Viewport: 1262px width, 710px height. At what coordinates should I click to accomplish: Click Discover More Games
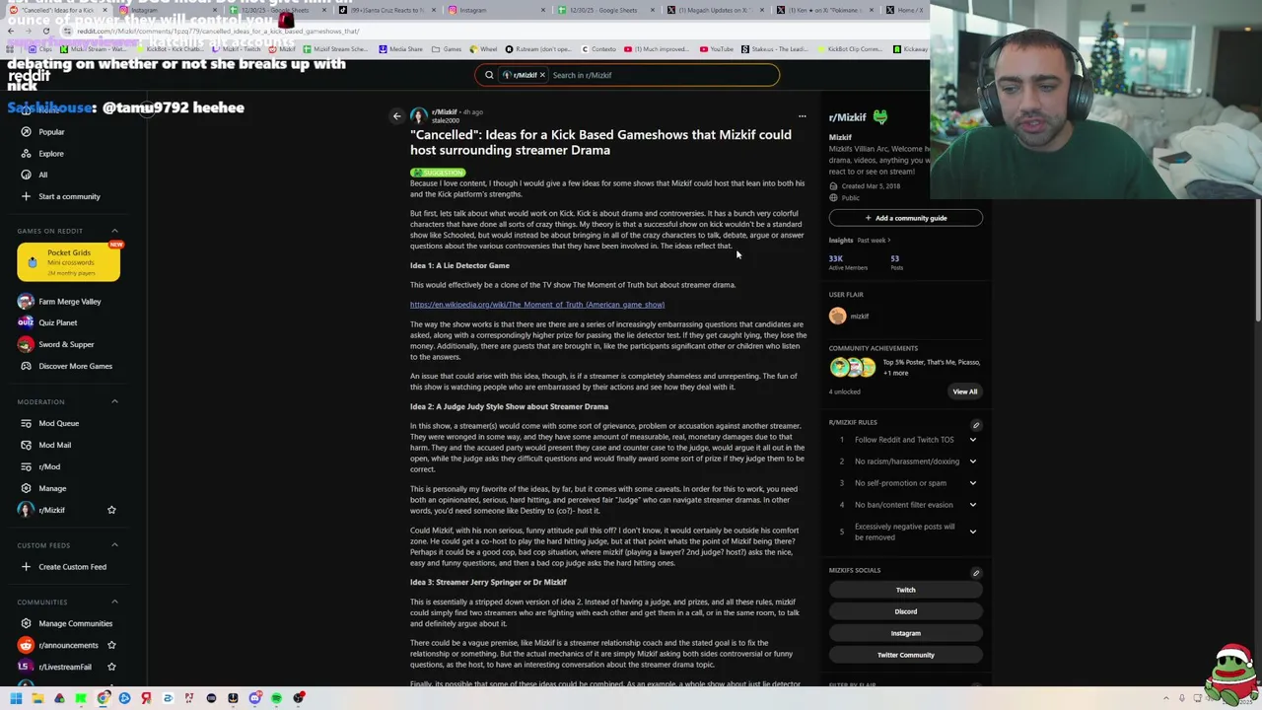(75, 366)
